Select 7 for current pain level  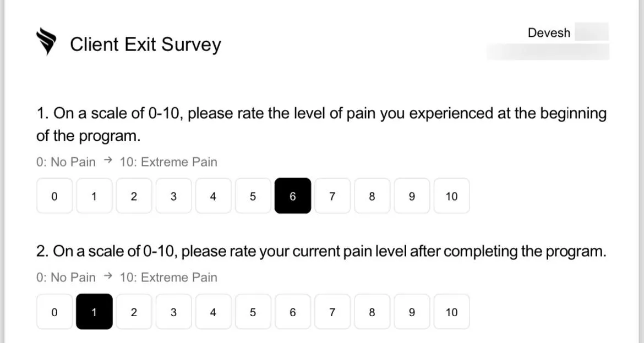332,312
